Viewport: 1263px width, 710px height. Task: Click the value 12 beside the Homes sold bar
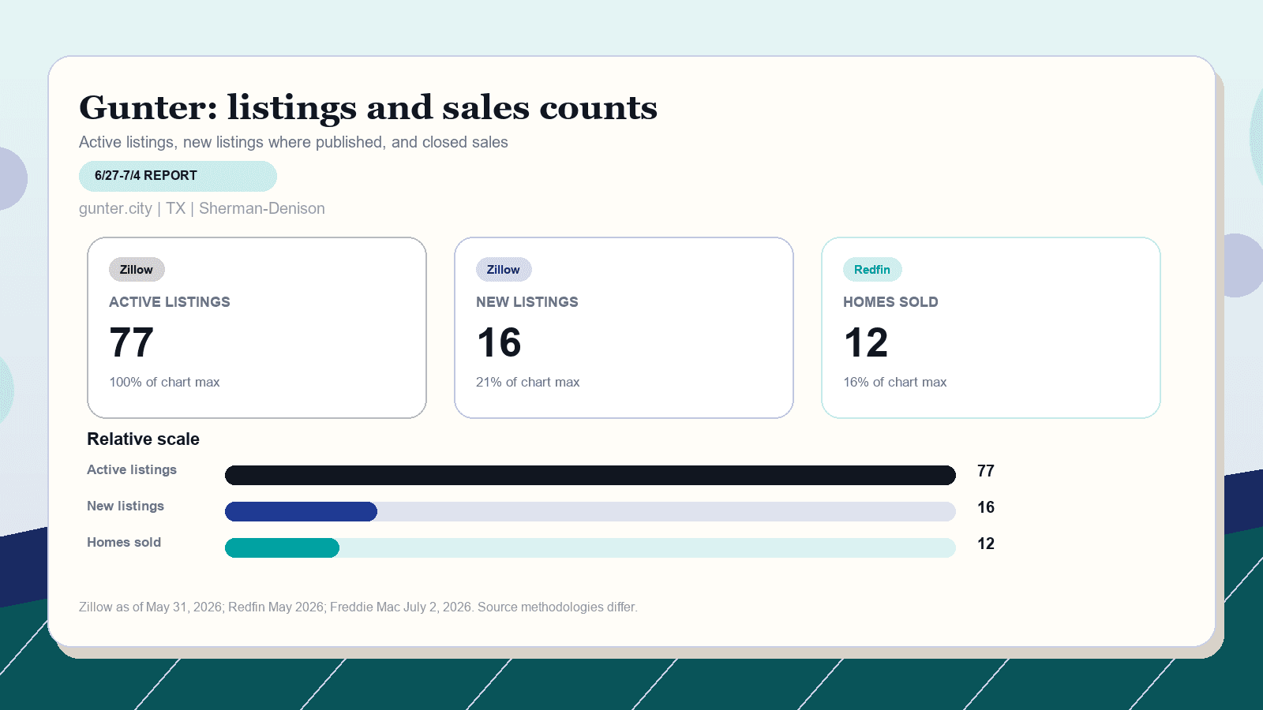[x=986, y=544]
